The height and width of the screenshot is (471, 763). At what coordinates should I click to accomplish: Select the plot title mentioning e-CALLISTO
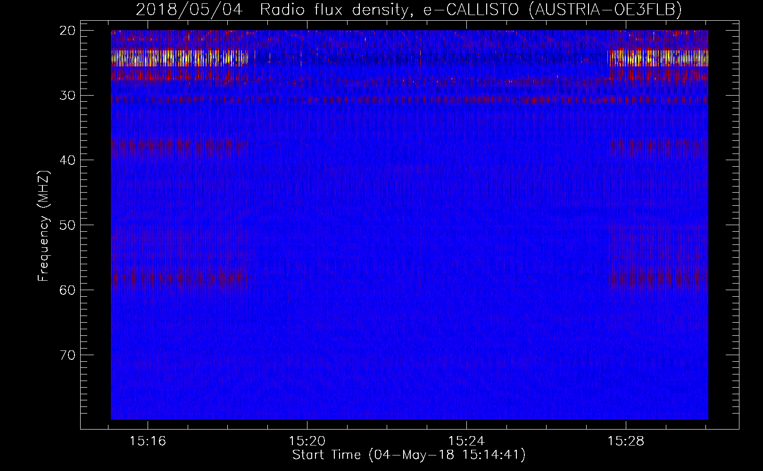point(409,9)
